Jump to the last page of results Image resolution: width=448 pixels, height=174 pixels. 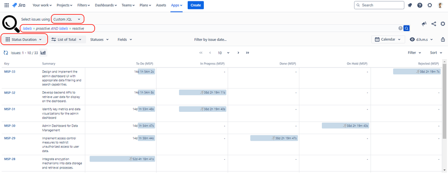coord(247,53)
